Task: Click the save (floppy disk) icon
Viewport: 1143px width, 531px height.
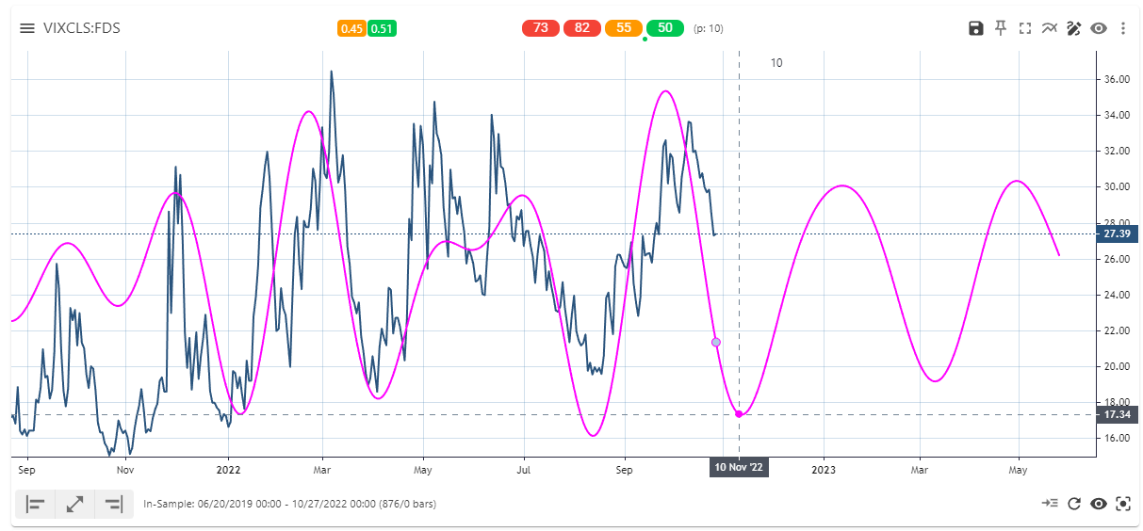Action: click(976, 28)
